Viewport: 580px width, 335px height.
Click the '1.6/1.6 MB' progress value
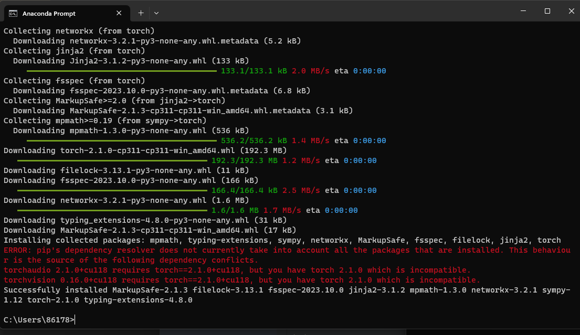pos(235,211)
